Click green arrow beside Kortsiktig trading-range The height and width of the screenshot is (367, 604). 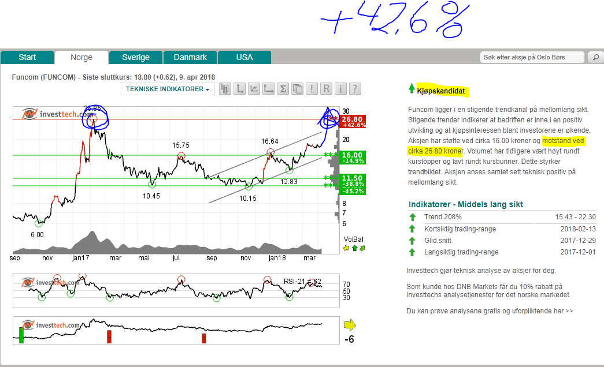coord(412,229)
